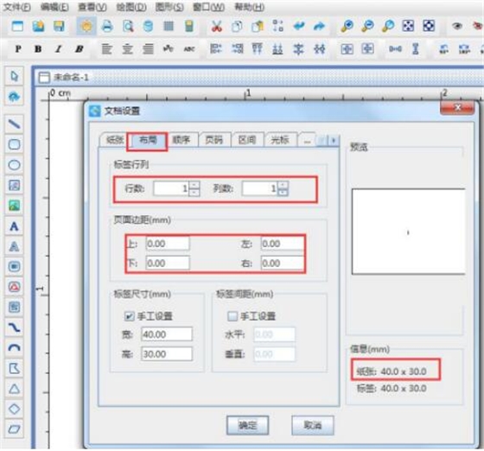Viewport: 484px width, 451px height.
Task: Click the label width field showing 40.00
Action: coord(167,334)
